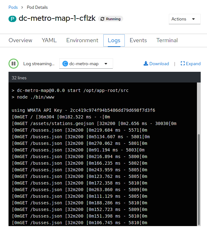Image resolution: width=207 pixels, height=233 pixels.
Task: Click the blue C container badge
Action: point(65,64)
